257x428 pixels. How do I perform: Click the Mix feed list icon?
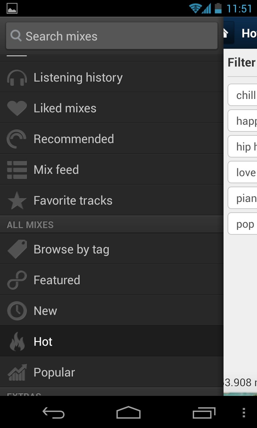click(17, 170)
